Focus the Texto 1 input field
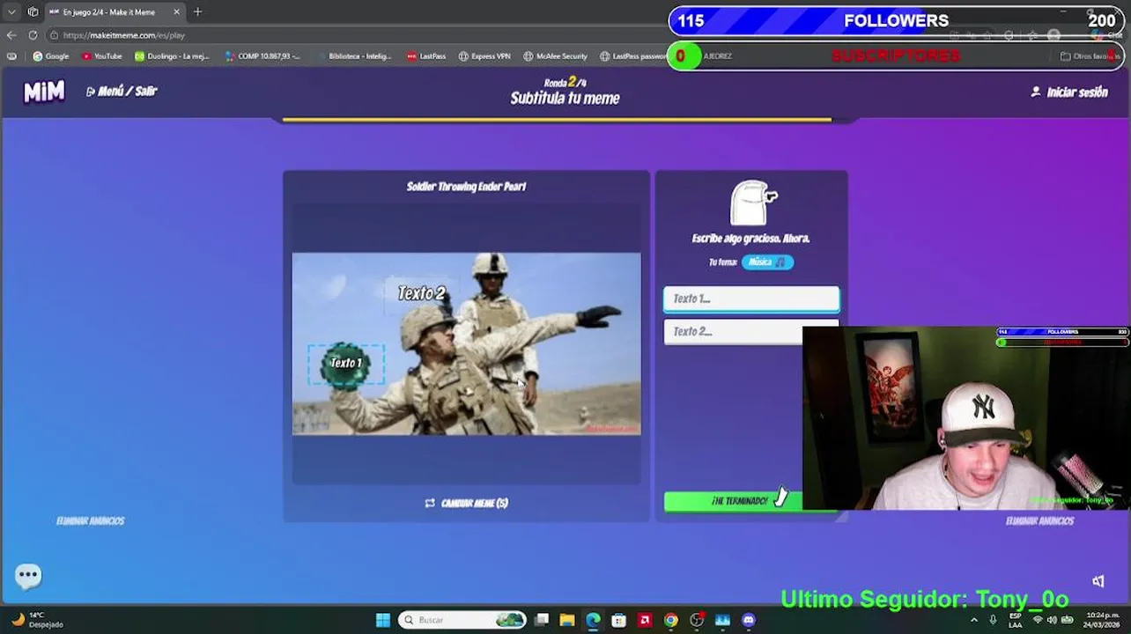Viewport: 1131px width, 634px height. [751, 299]
